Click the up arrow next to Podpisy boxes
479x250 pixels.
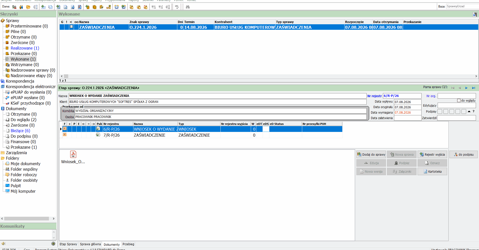[469, 111]
